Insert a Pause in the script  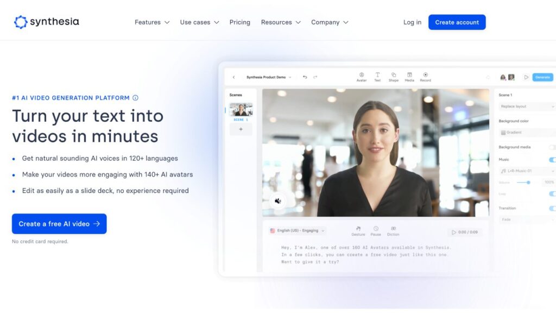376,231
